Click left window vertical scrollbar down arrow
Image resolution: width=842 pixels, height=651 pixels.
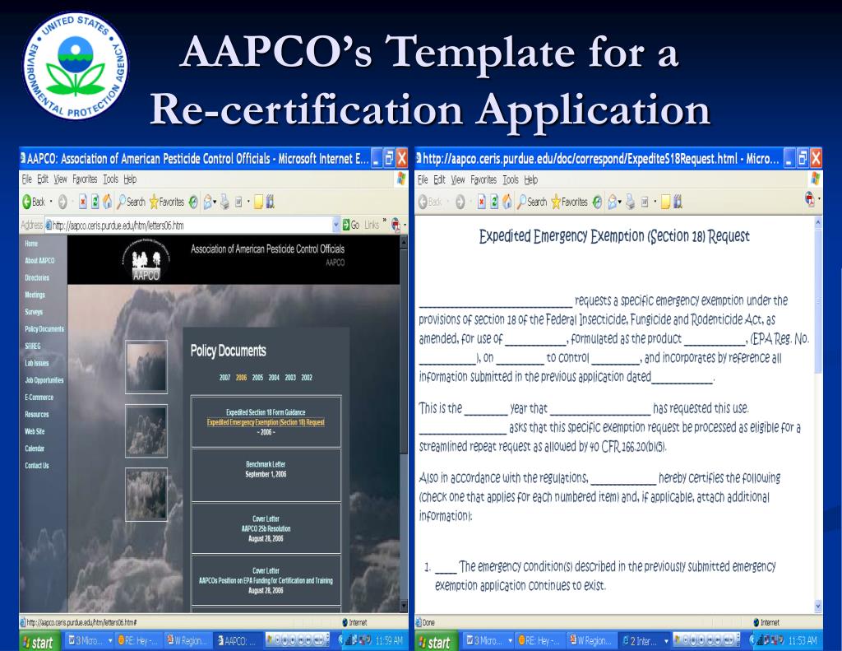point(404,606)
